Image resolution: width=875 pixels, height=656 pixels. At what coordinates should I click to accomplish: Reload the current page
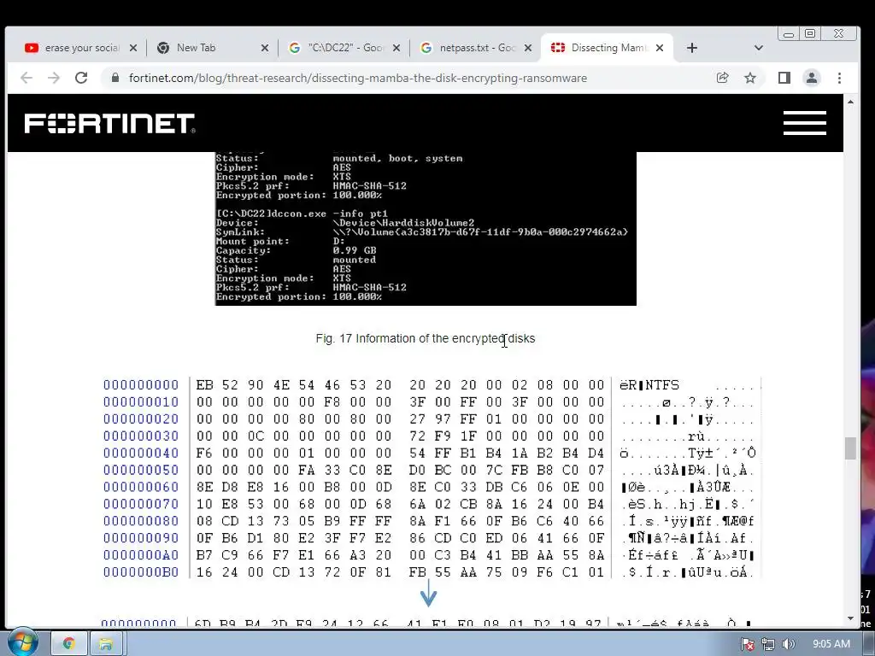[x=81, y=78]
